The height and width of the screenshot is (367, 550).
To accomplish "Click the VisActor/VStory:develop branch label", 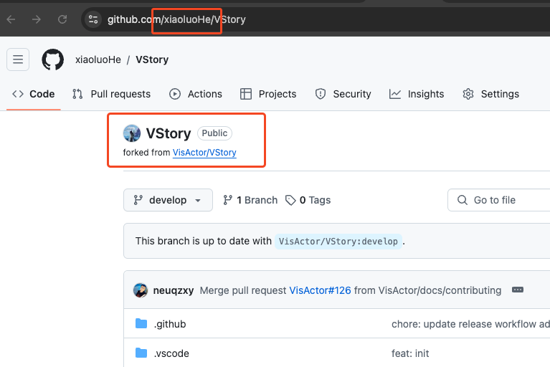I will coord(338,241).
